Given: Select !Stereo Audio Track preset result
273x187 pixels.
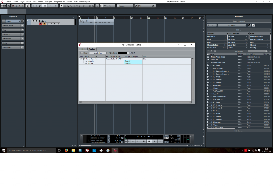Looking at the screenshot, I should coord(239,62).
